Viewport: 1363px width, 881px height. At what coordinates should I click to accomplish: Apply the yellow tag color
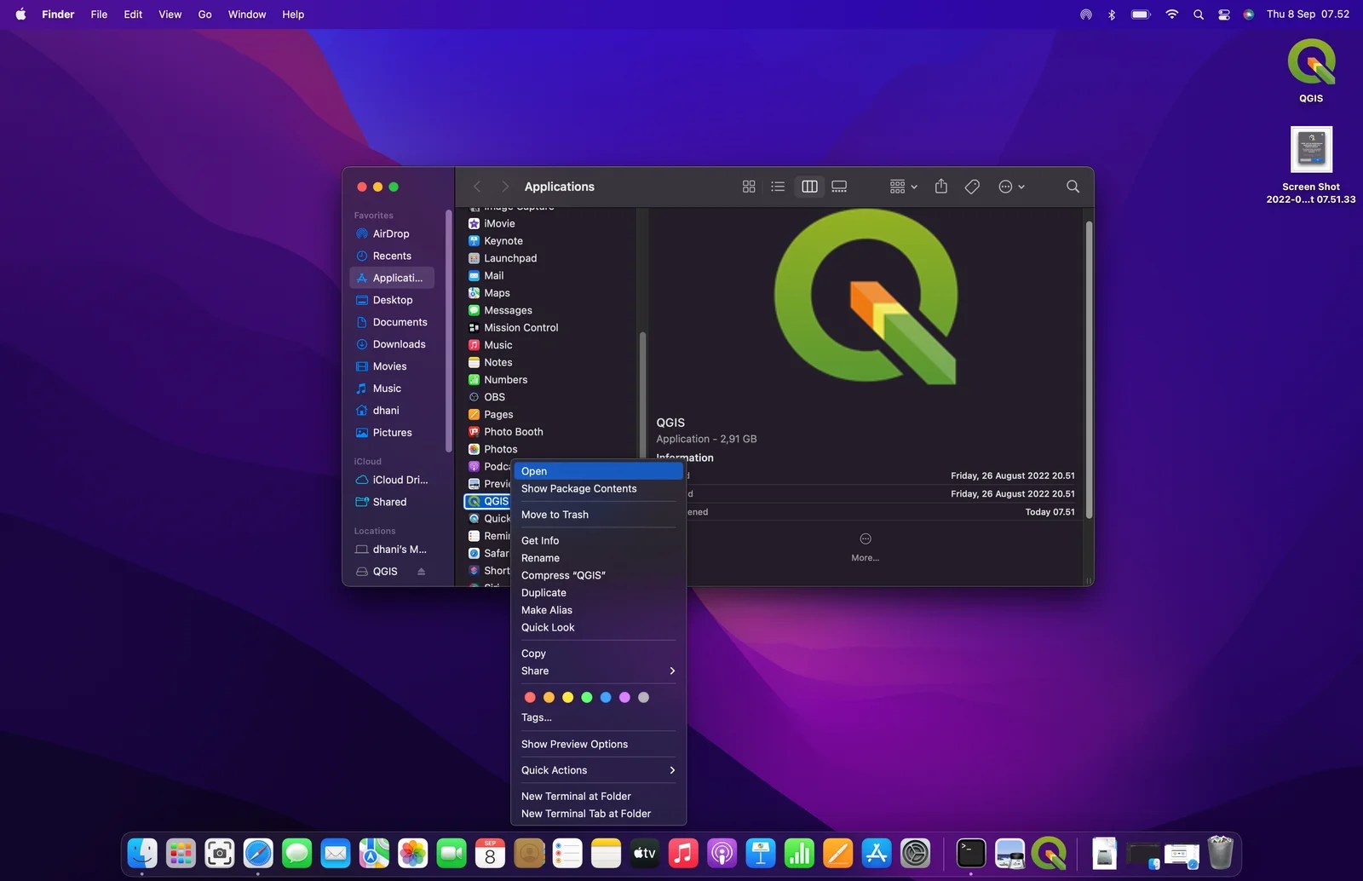tap(567, 698)
